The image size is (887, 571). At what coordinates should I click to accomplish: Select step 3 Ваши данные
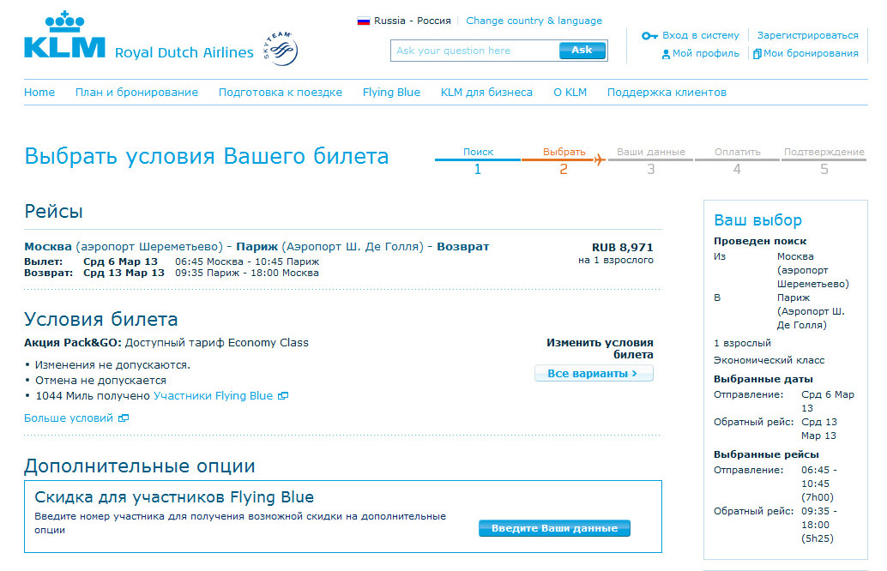pyautogui.click(x=651, y=160)
